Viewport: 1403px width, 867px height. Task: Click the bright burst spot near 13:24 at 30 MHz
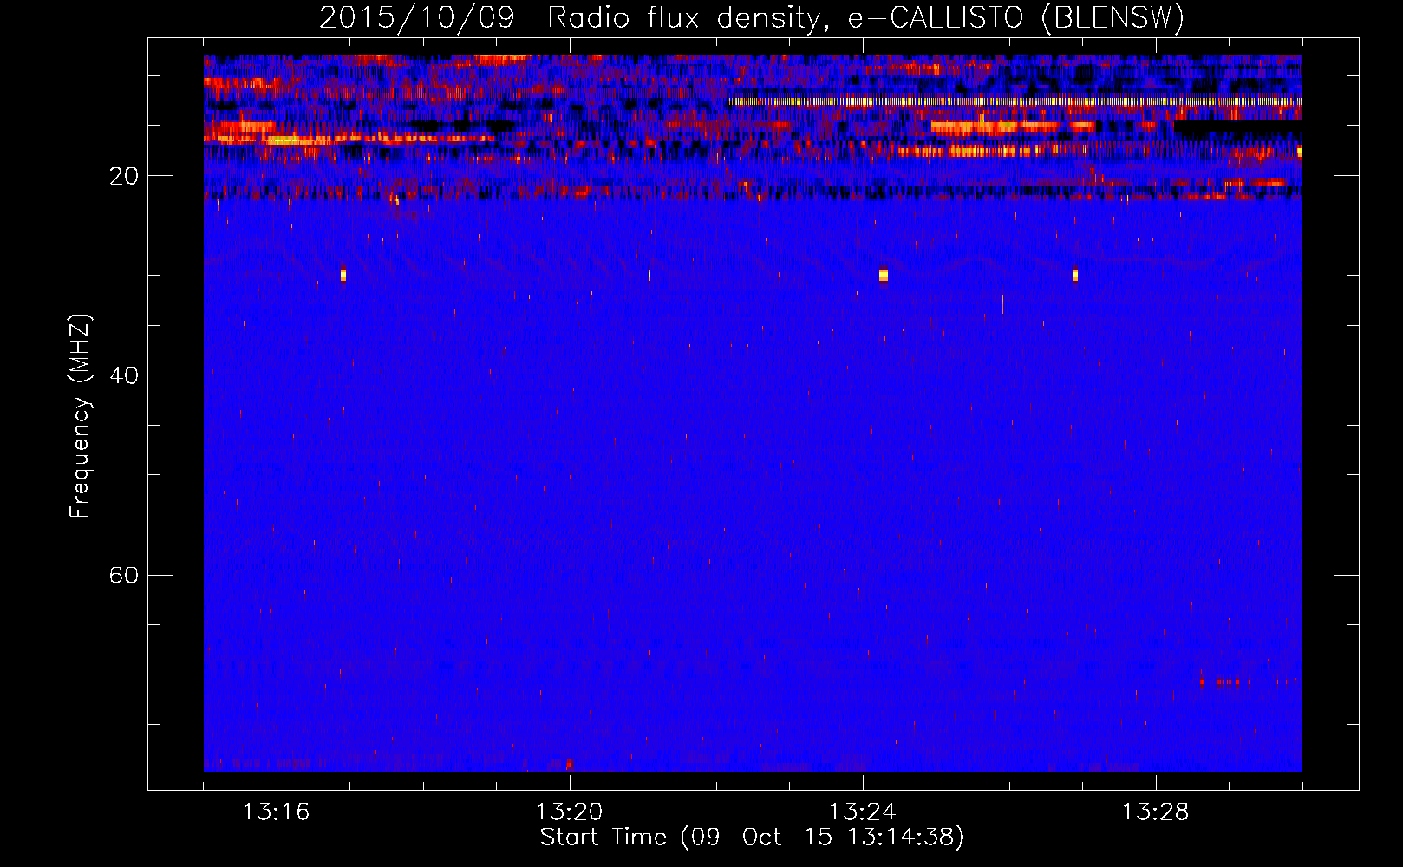[x=884, y=275]
